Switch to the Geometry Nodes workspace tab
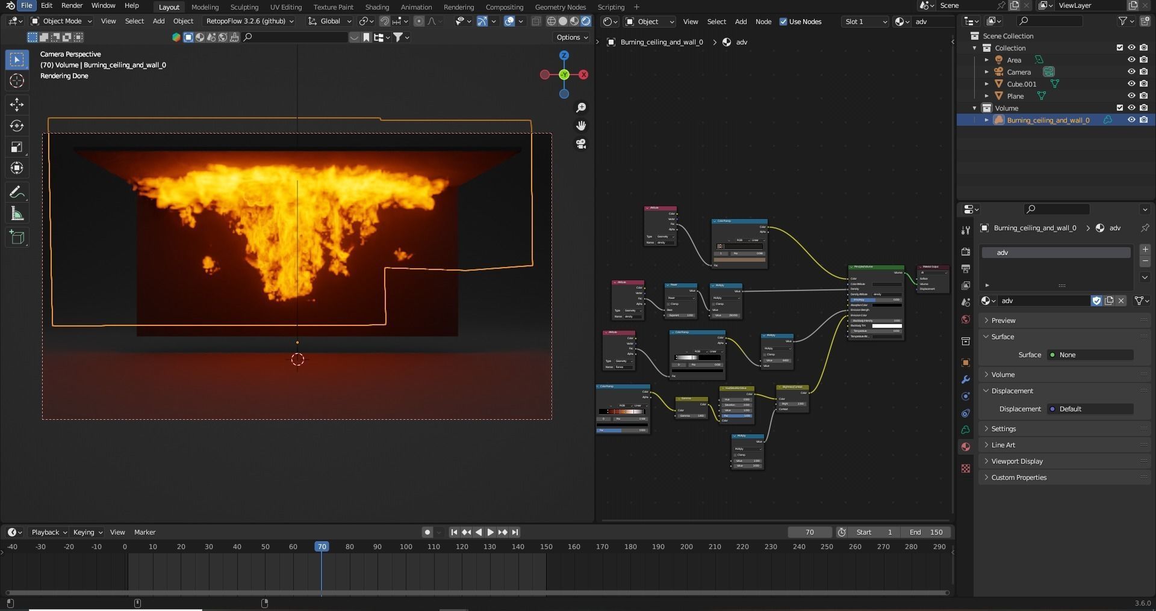This screenshot has height=611, width=1156. point(561,7)
